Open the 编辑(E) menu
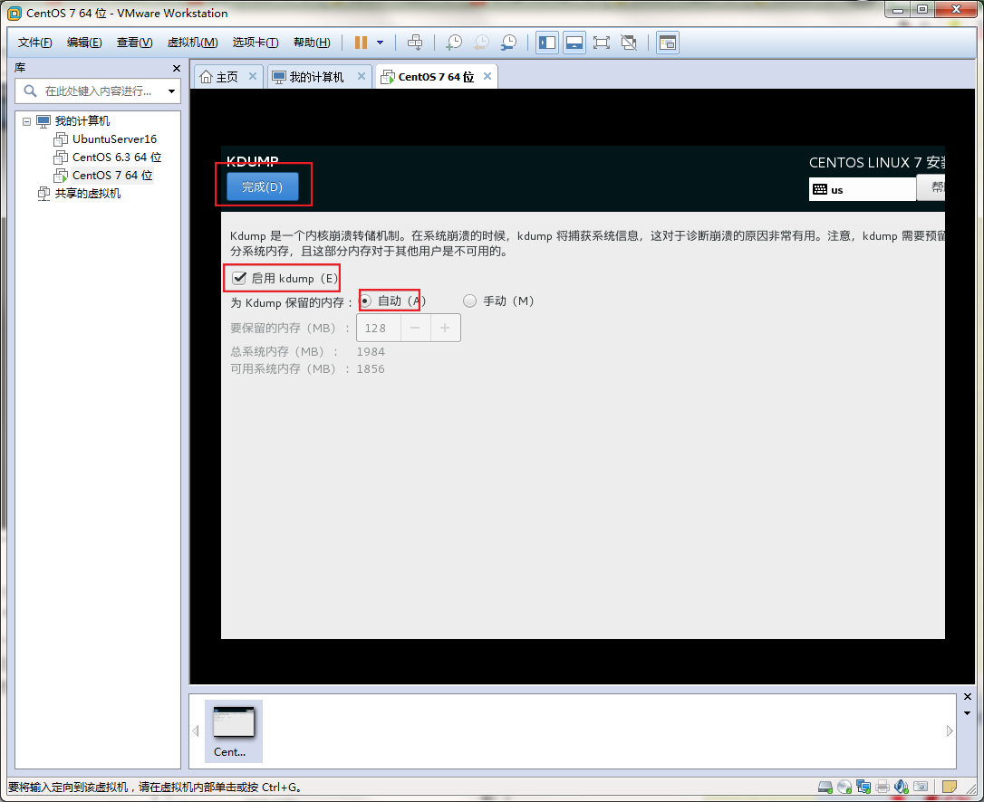This screenshot has width=984, height=802. click(x=84, y=43)
